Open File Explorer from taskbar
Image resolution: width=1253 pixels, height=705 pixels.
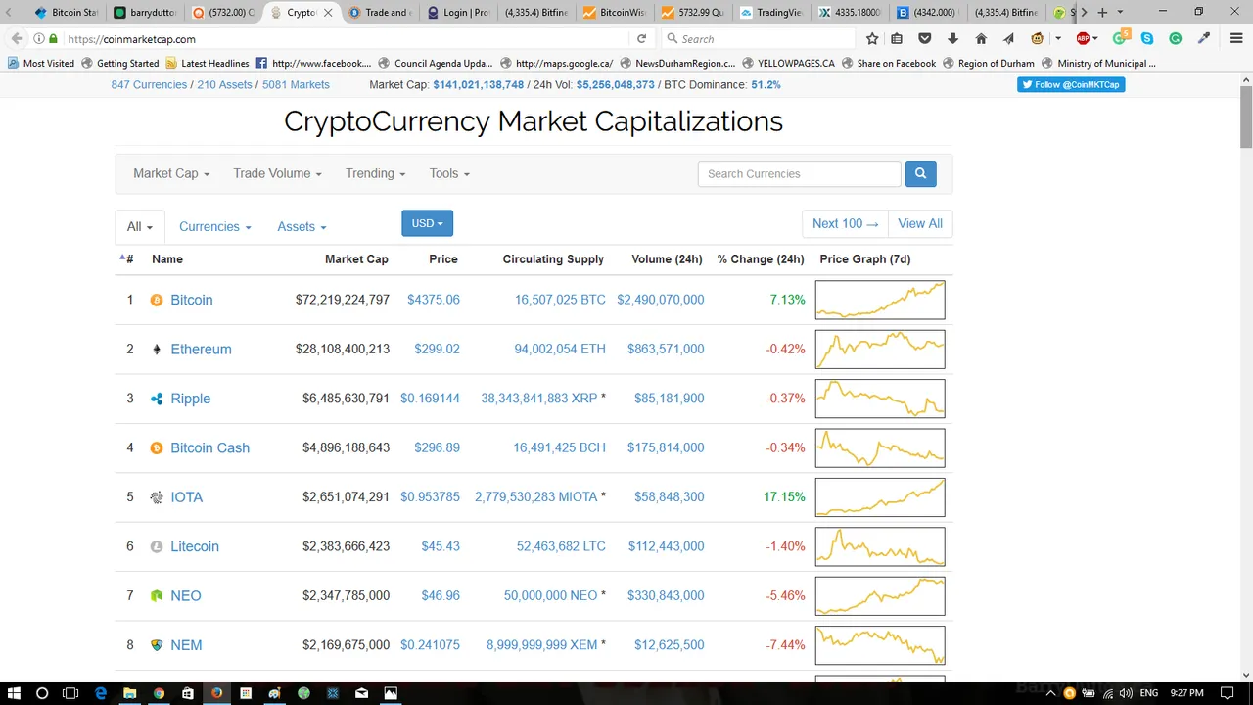[x=129, y=693]
